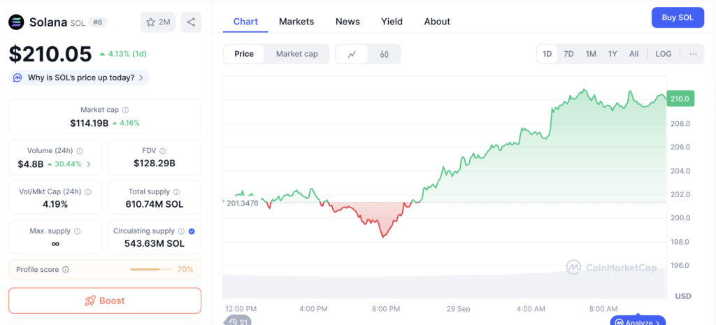Click the 4.19% Vol/Mkt Cap value

pyautogui.click(x=55, y=204)
